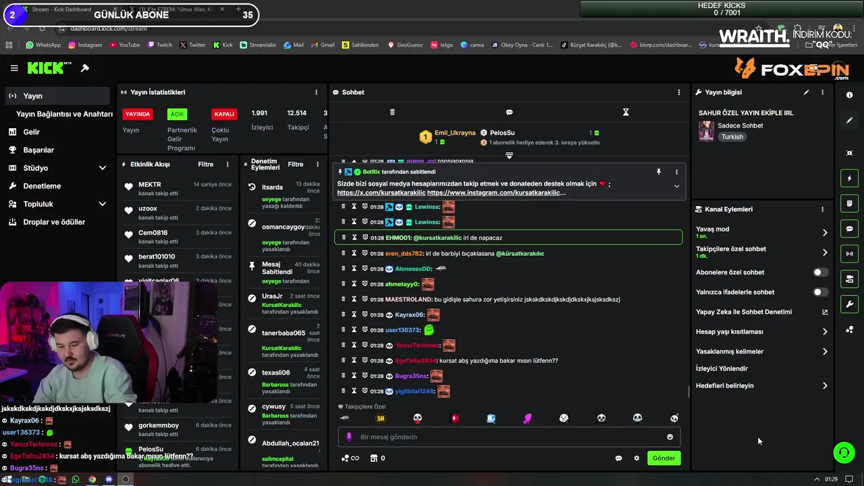Screen dimensions: 864x486
Task: Expand the Topluluk sidebar section
Action: (102, 204)
